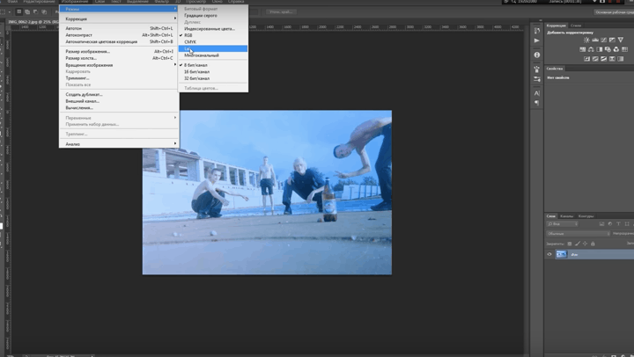Click Размер изображения menu item

(119, 51)
